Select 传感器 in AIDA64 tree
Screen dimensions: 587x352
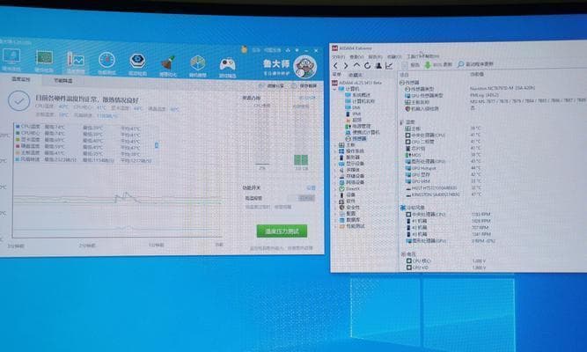tap(356, 138)
